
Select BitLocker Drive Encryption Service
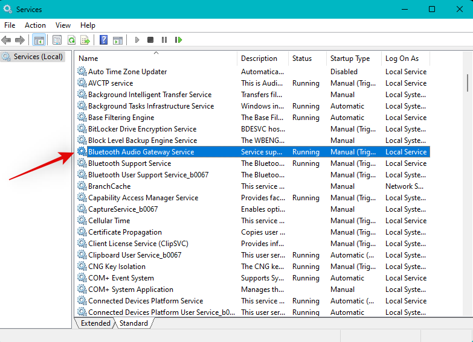(x=253, y=129)
